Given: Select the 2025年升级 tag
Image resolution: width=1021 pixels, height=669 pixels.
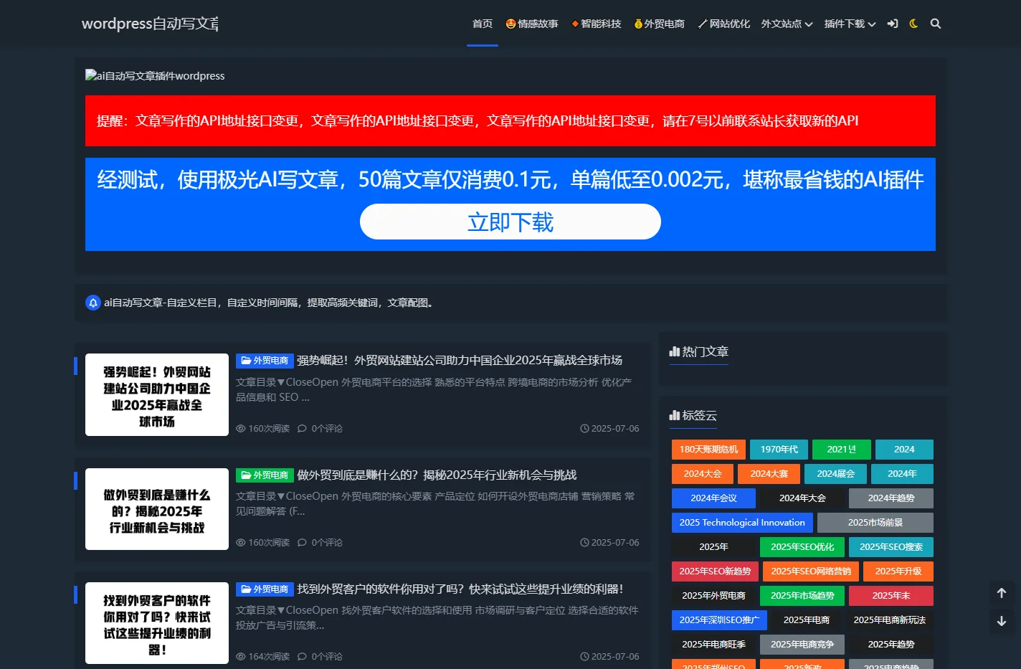Looking at the screenshot, I should point(898,571).
